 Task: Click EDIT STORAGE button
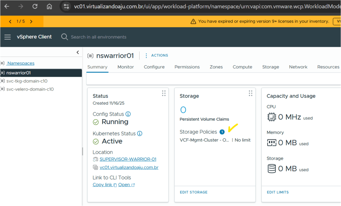(193, 192)
